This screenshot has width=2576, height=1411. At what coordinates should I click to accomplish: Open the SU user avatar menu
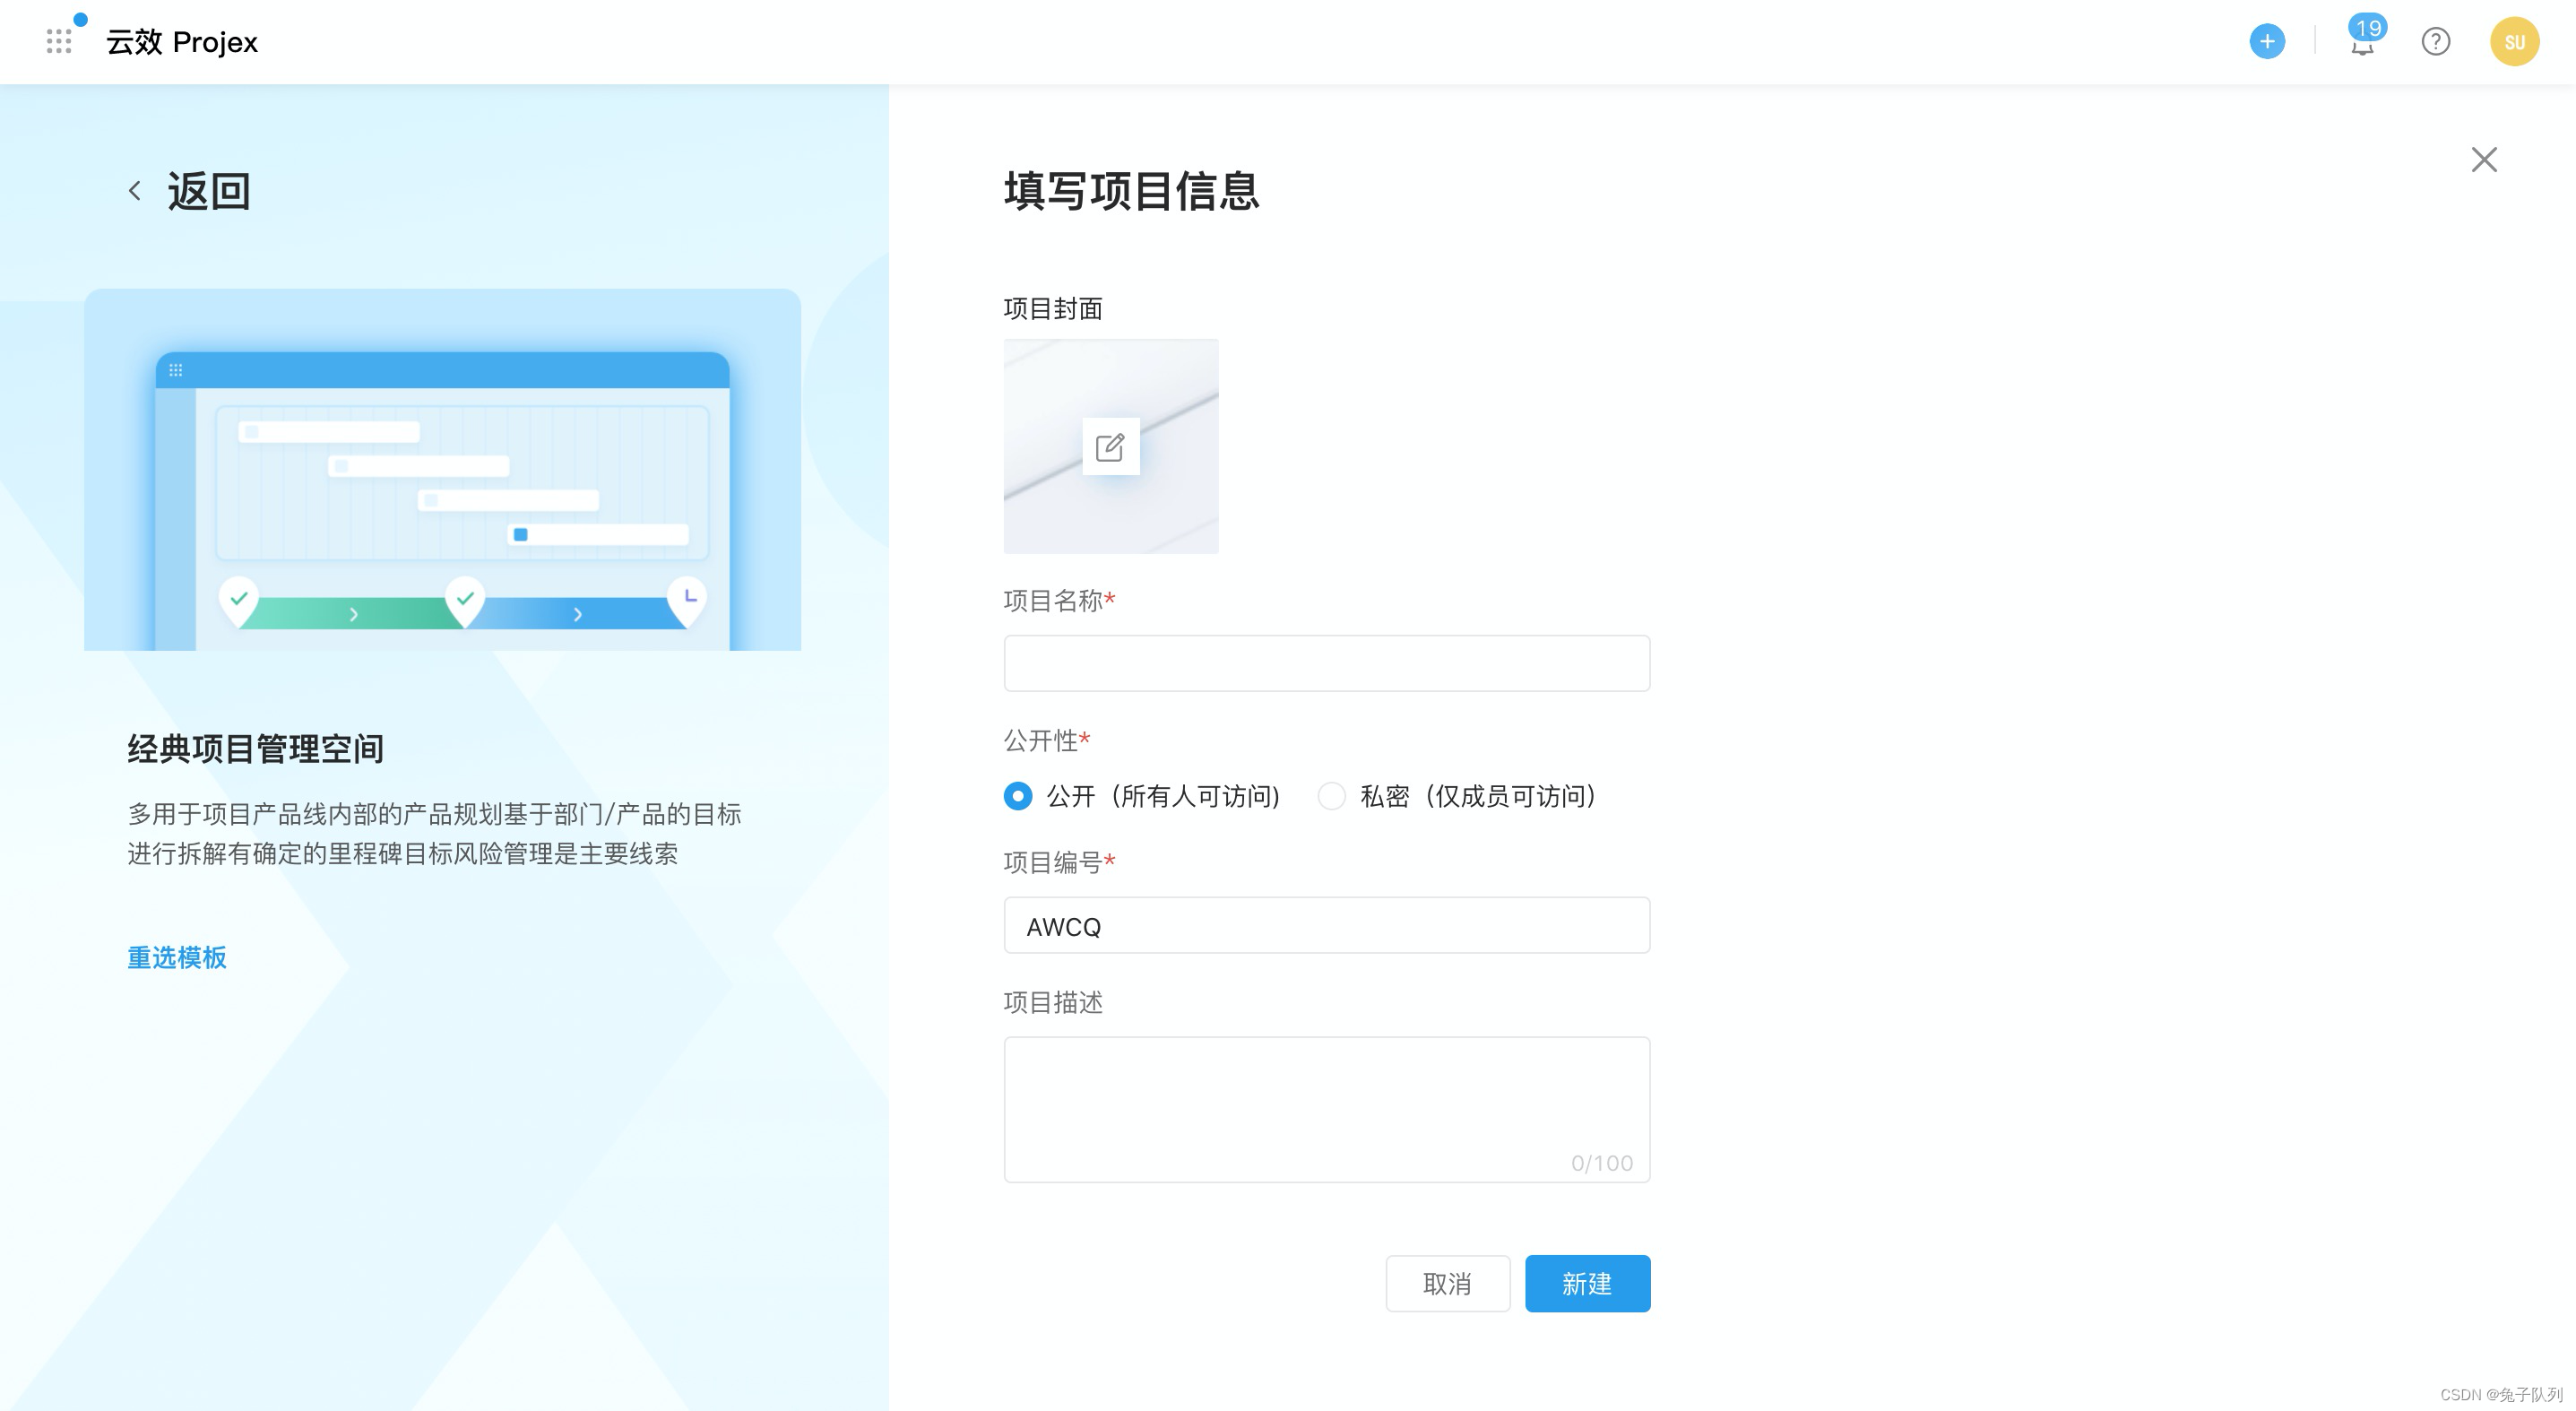click(x=2514, y=41)
